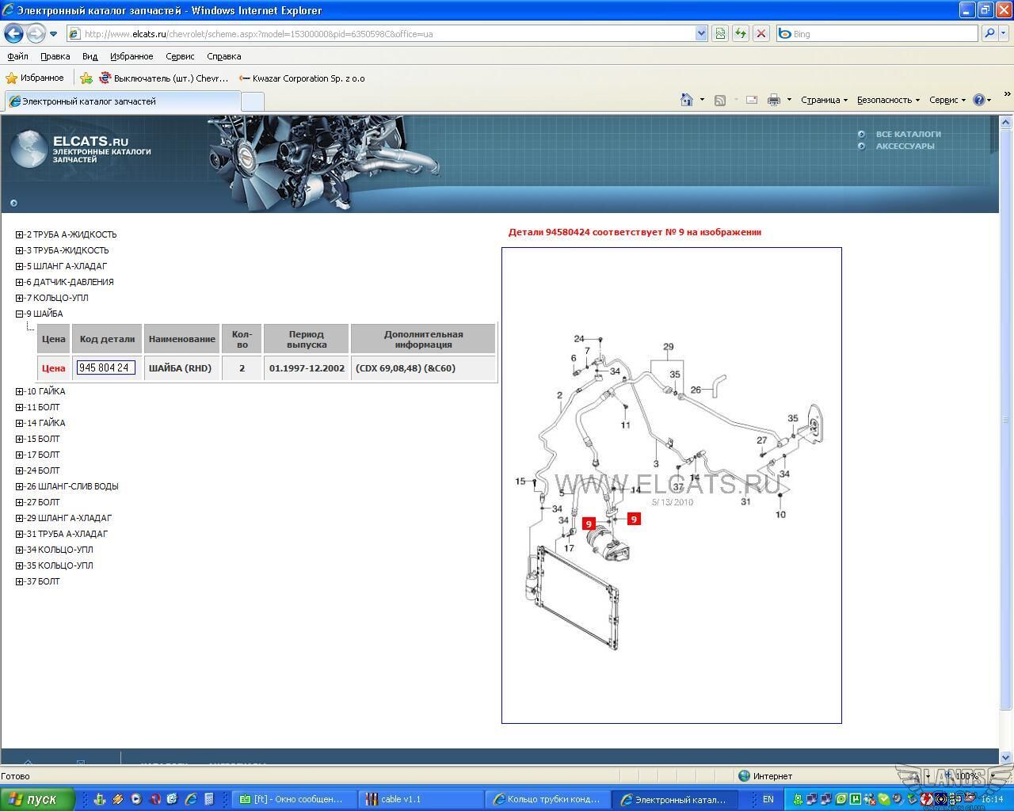The width and height of the screenshot is (1014, 811).
Task: Collapse the 9 ШАЙБА tree node
Action: 20,314
